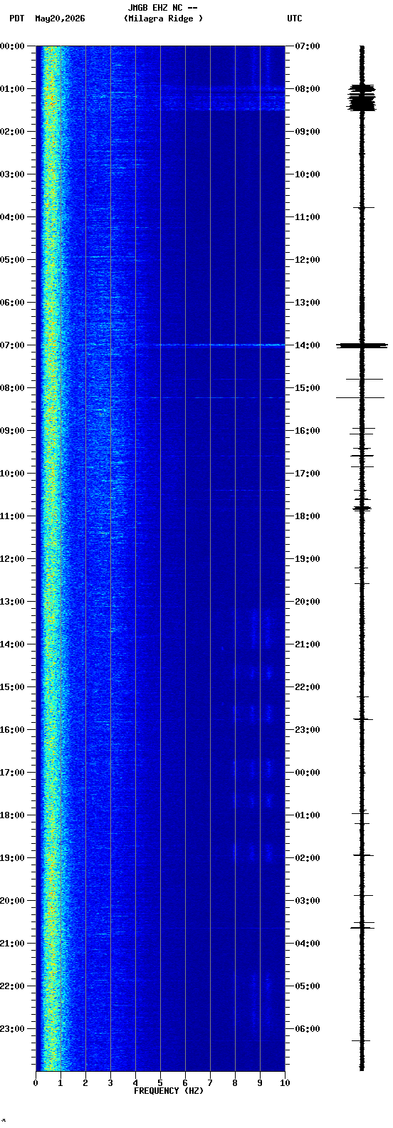Select the 05:00 label on the PDT axis
Screen dimensions: 393x1128
[x=12, y=260]
